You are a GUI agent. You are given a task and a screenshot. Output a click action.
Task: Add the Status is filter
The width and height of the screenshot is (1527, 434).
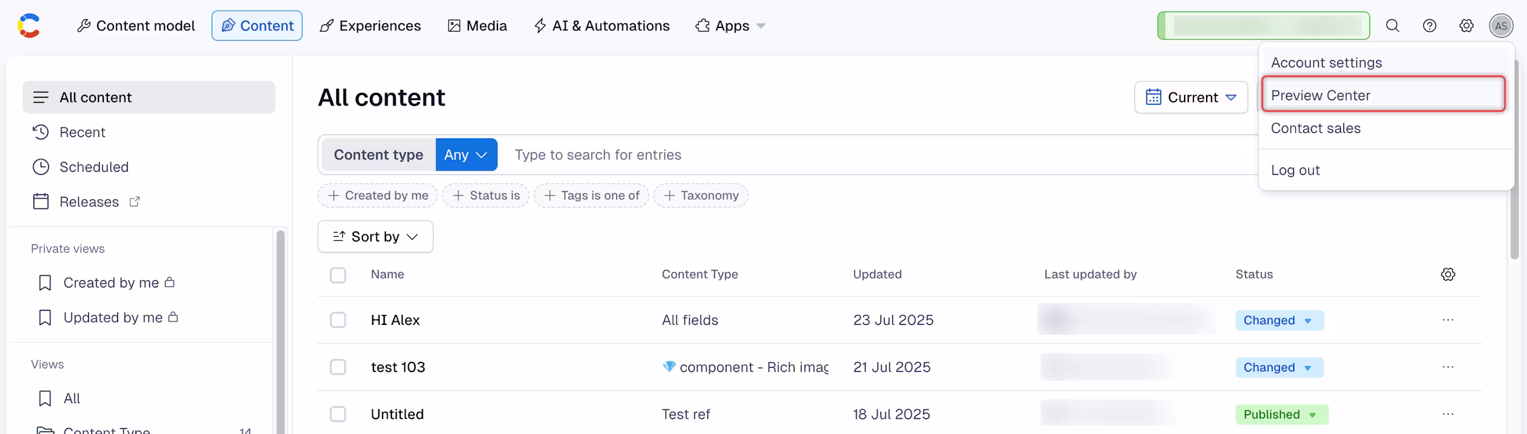pos(486,196)
